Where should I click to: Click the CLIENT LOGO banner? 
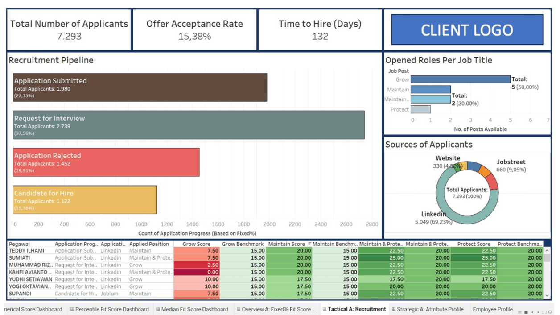tap(467, 30)
